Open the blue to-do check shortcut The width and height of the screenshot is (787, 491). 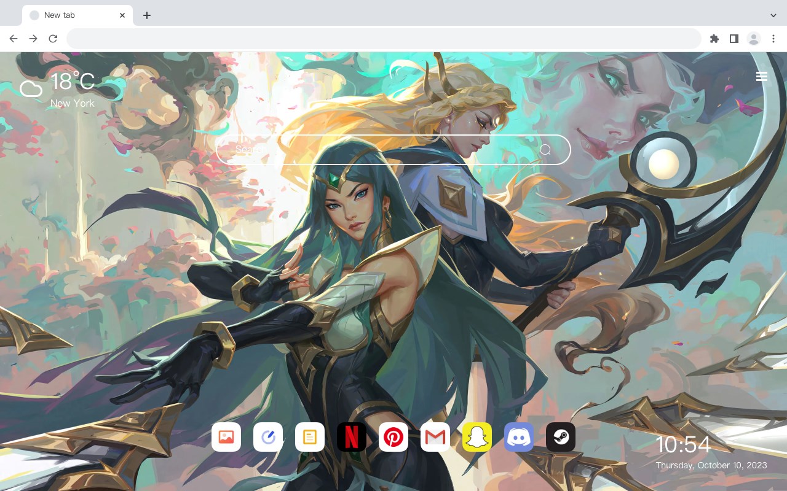[268, 437]
